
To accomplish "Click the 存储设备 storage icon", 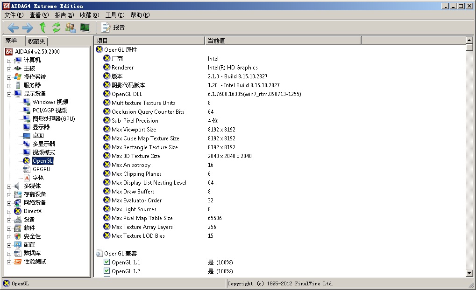I will point(18,194).
